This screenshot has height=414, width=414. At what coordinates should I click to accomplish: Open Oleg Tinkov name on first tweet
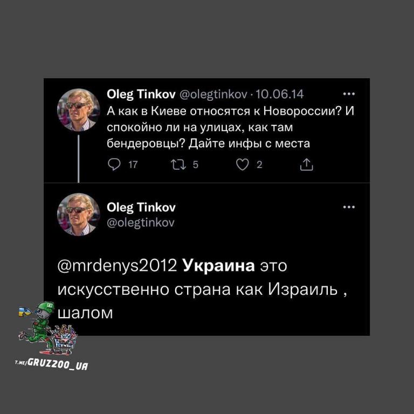coord(141,94)
